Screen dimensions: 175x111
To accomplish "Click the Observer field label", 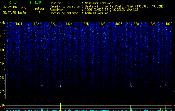I will [x=56, y=3].
